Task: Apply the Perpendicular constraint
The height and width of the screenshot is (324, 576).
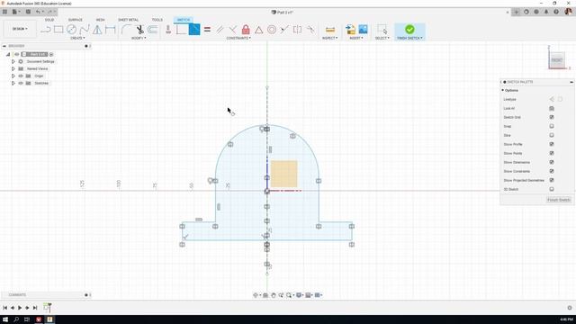Action: click(x=232, y=30)
